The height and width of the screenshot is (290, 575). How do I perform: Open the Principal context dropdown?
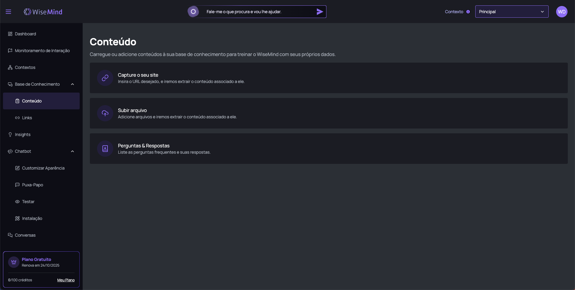[x=512, y=12]
